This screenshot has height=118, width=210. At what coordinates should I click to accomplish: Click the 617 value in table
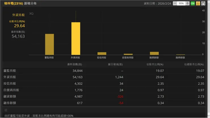pos(80,103)
